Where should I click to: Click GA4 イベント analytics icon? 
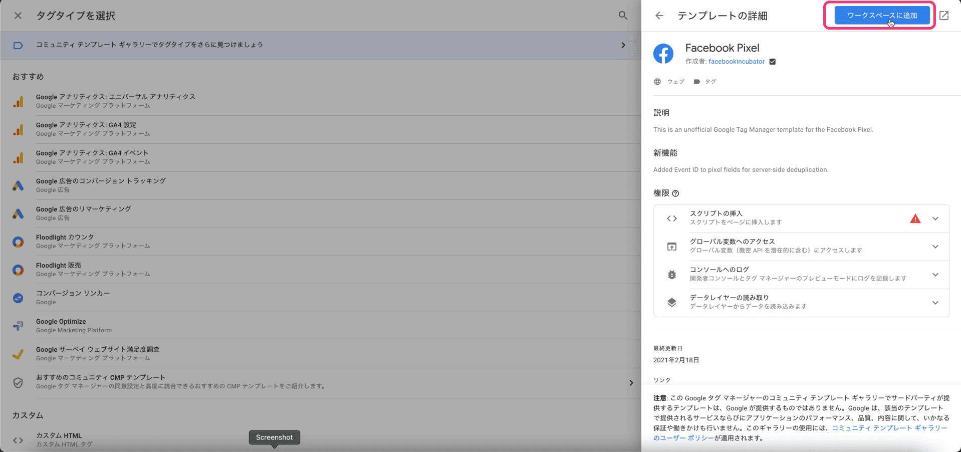click(18, 158)
